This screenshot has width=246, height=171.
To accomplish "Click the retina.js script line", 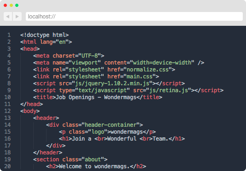I will coord(128,90).
